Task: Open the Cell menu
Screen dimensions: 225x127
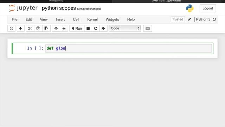Action: tap(76, 19)
